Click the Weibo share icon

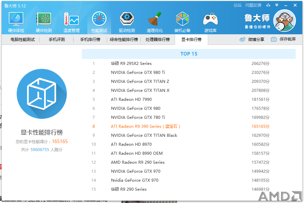point(242,39)
